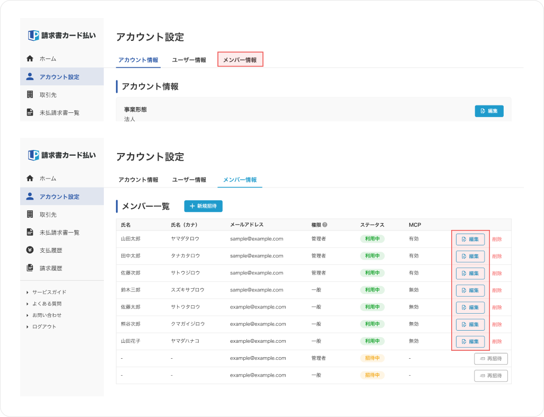Edit the 山田花子 member row
This screenshot has width=544, height=417.
pyautogui.click(x=470, y=341)
